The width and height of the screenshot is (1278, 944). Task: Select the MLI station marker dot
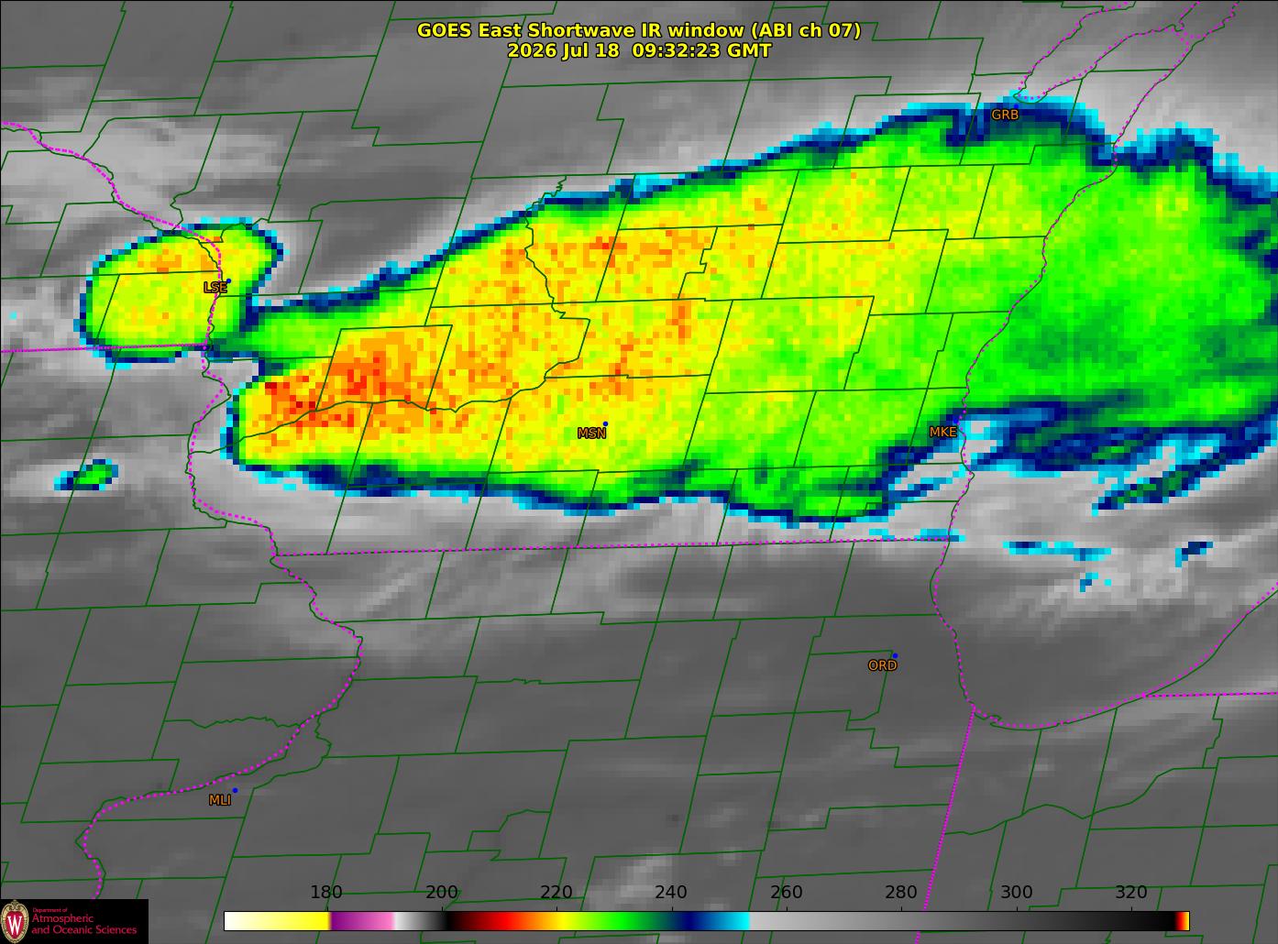235,790
